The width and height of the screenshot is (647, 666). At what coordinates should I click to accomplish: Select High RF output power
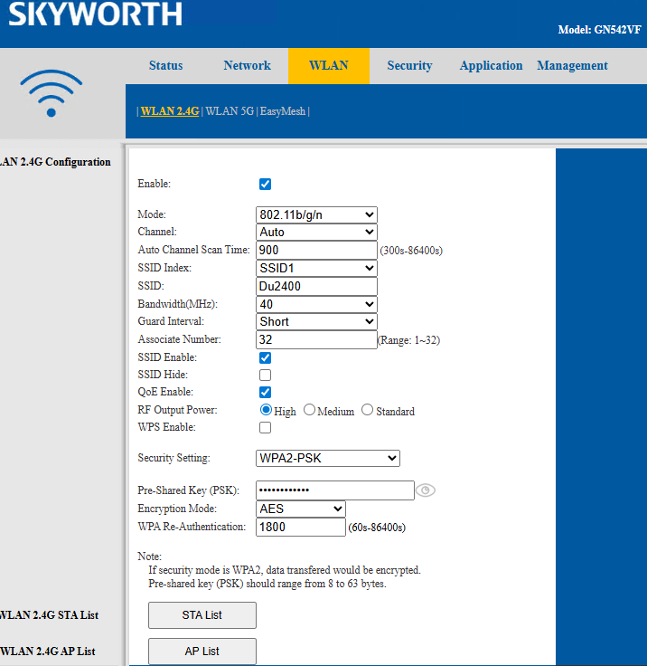266,410
